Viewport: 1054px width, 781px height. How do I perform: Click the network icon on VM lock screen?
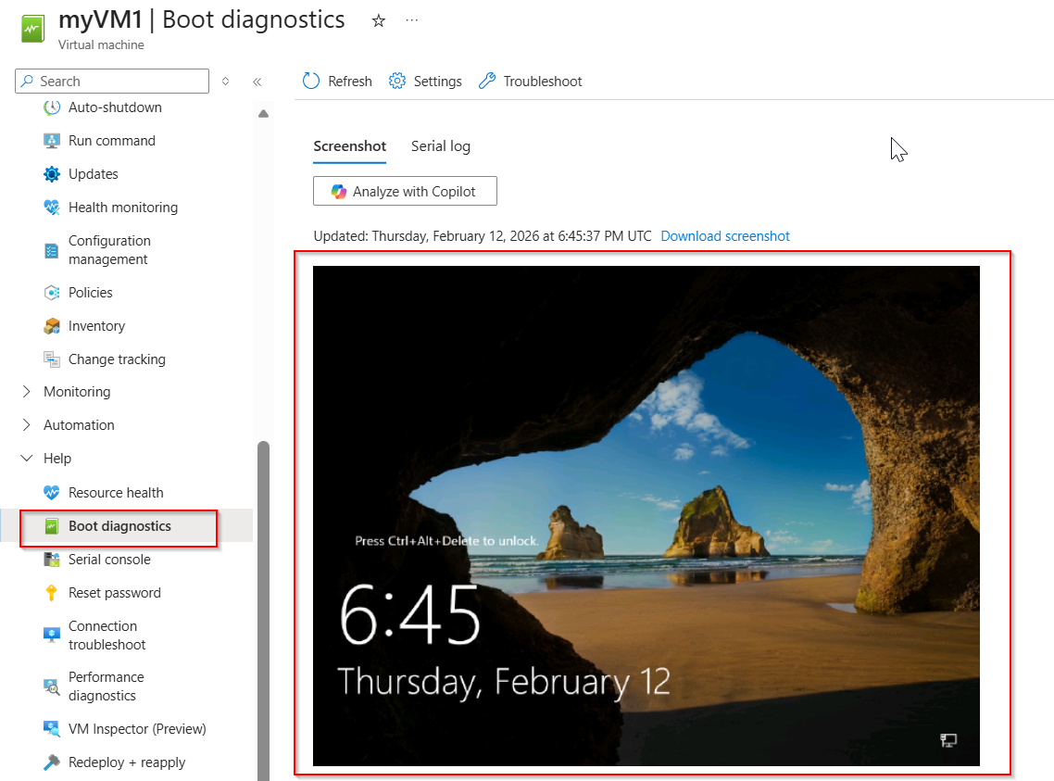point(947,740)
